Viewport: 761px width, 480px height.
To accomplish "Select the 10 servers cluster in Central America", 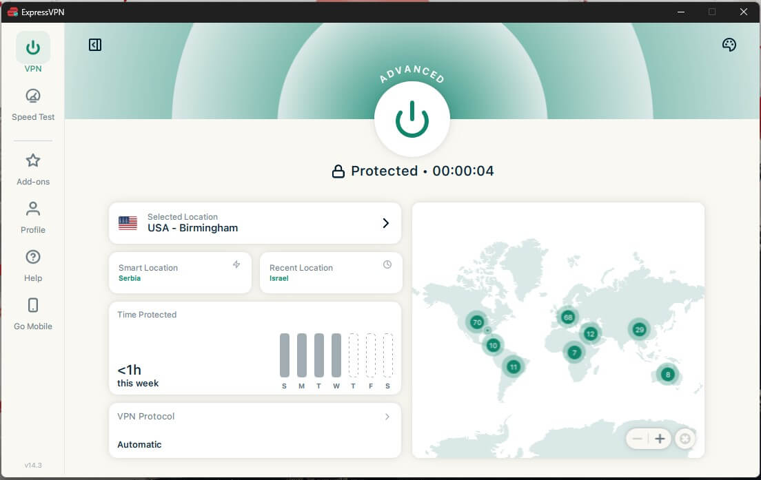I will point(493,345).
